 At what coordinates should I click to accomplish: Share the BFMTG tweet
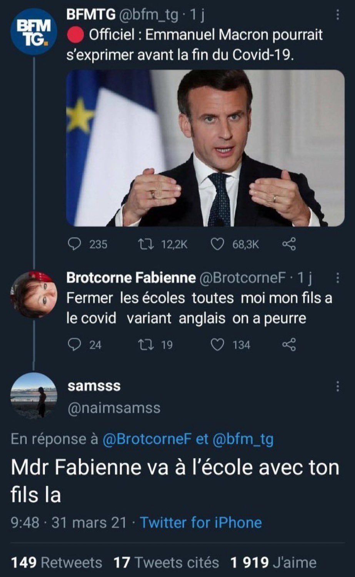point(289,244)
